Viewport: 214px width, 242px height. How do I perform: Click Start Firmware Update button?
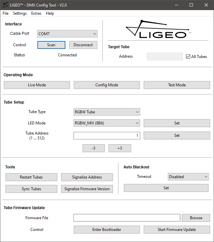click(x=177, y=230)
